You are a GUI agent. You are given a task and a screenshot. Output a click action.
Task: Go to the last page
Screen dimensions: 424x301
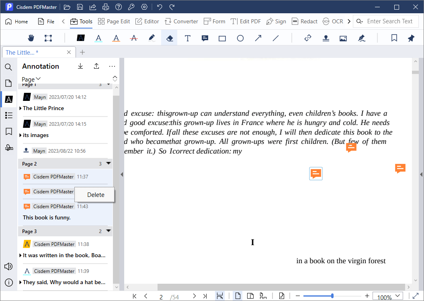[205, 296]
